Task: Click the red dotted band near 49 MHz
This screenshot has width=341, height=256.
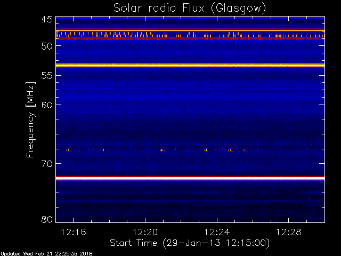Action: (x=190, y=38)
